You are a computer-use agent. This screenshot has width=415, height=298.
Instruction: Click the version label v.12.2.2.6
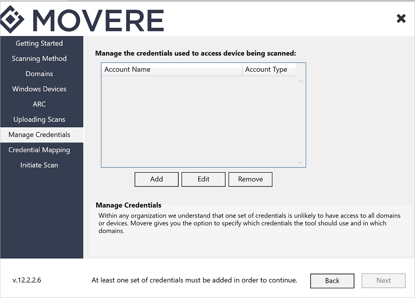[x=27, y=280]
